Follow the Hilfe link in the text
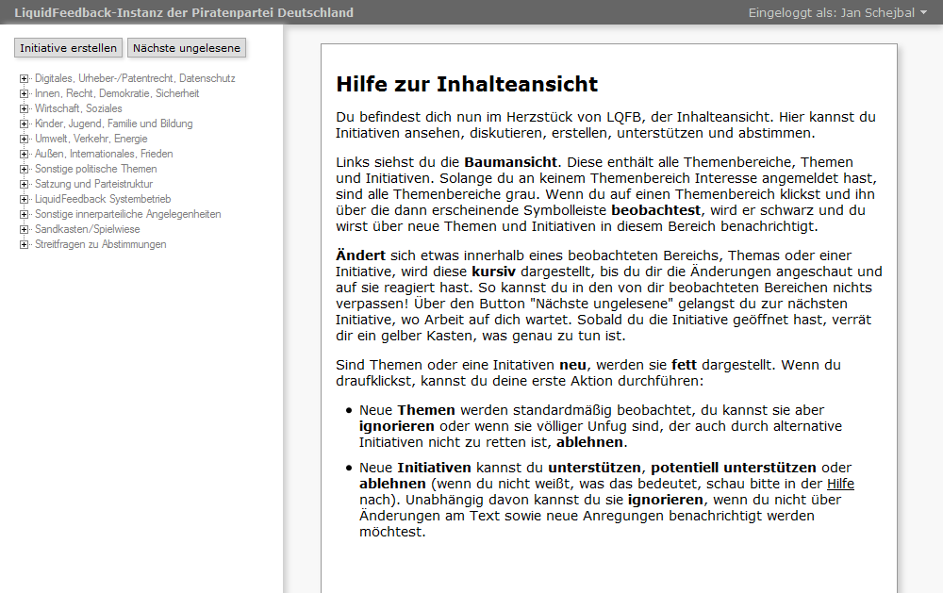 pos(840,484)
